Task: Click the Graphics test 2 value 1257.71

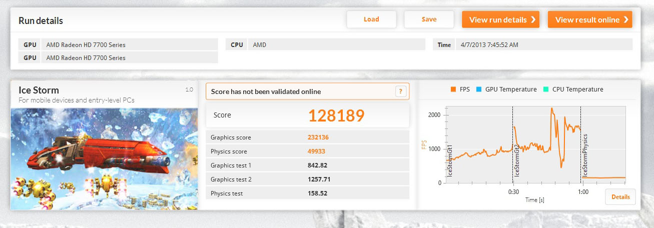Action: (x=319, y=179)
